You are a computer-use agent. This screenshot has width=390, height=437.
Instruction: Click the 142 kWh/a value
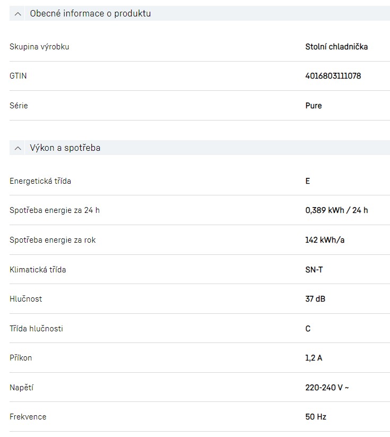click(325, 240)
